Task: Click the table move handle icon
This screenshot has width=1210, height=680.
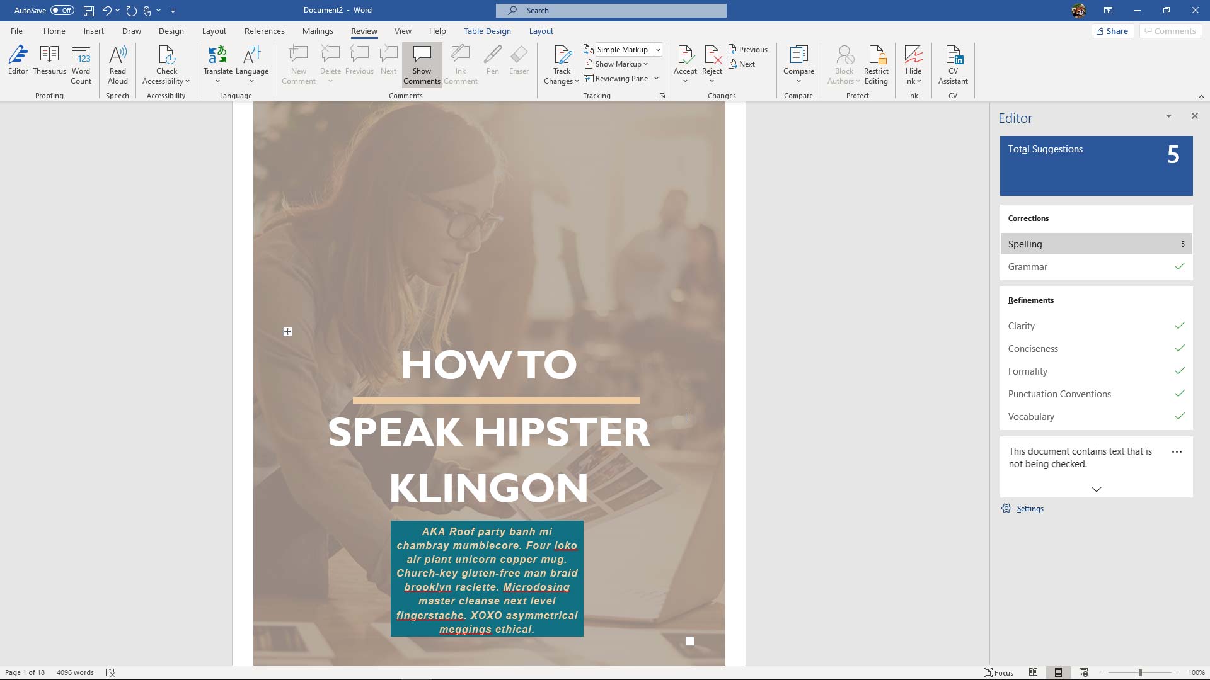Action: point(287,331)
